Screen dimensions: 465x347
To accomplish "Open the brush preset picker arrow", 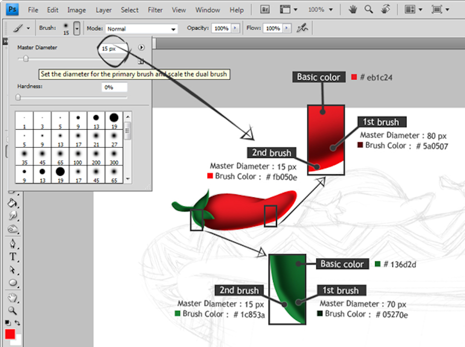I will pos(76,29).
